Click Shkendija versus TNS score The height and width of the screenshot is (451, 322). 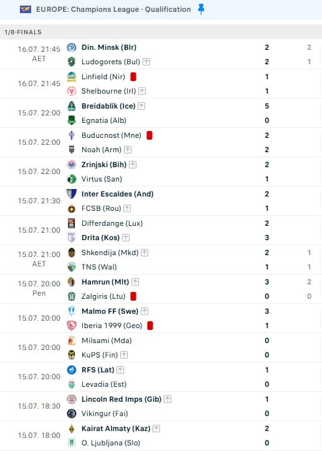pos(267,259)
